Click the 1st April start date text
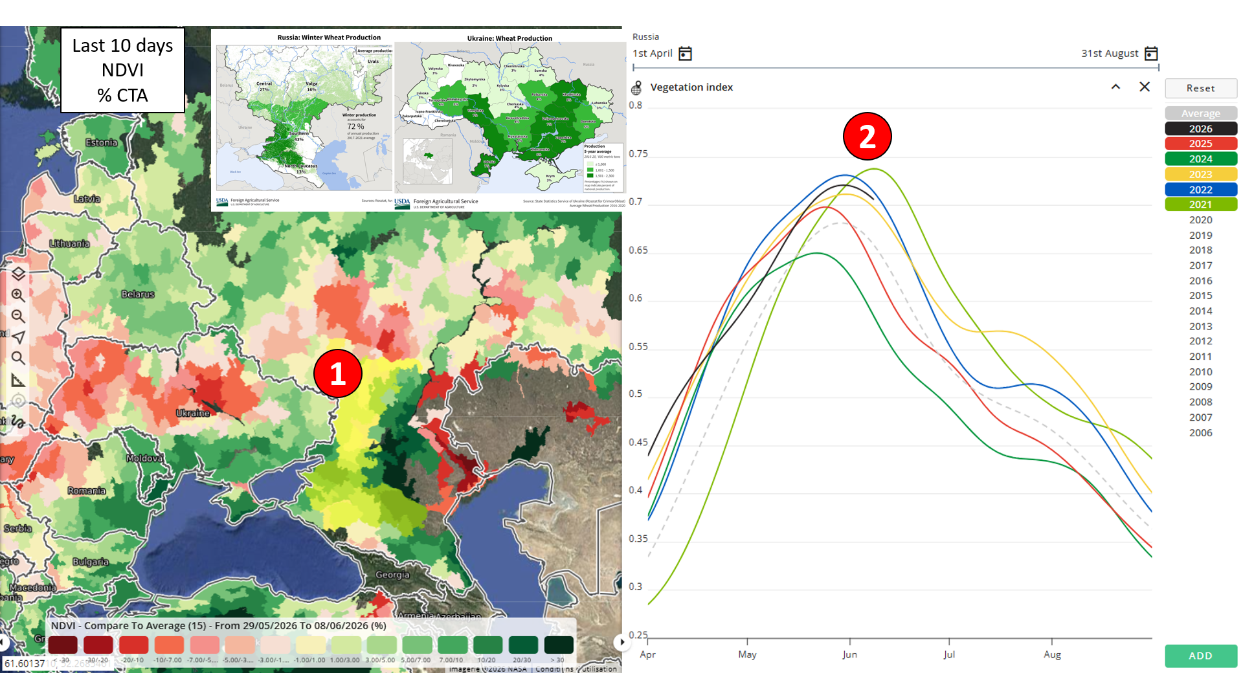Viewport: 1243px width, 699px height. coord(653,53)
